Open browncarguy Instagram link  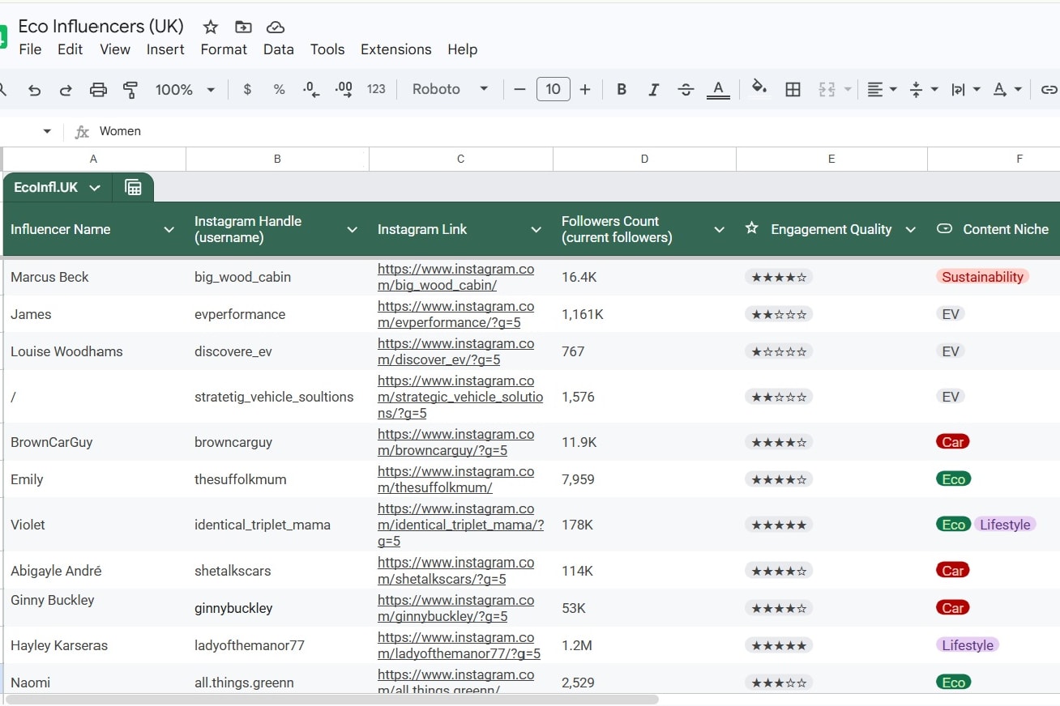coord(455,442)
